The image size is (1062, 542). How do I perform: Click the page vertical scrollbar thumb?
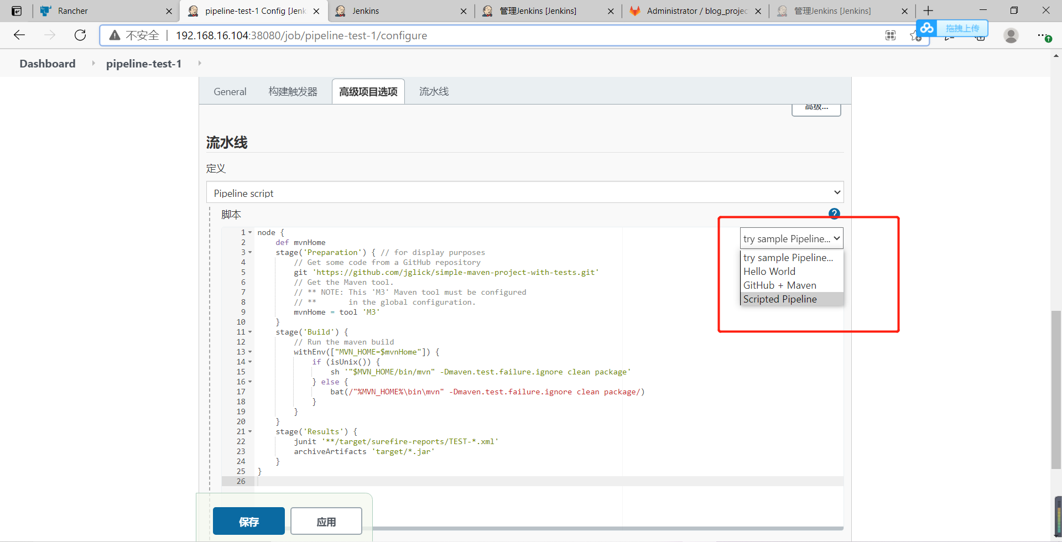[1056, 390]
